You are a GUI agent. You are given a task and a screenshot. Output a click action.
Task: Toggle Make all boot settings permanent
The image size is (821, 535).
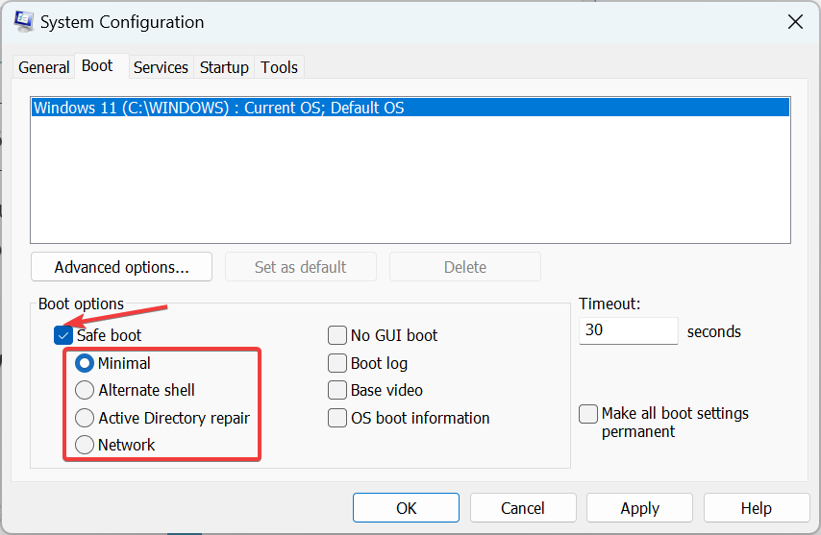click(x=588, y=414)
